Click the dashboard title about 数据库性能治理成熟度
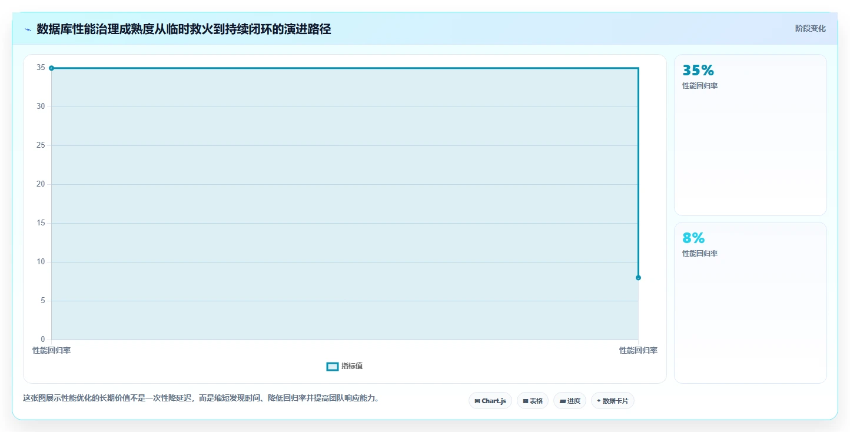The image size is (850, 432). [x=184, y=29]
